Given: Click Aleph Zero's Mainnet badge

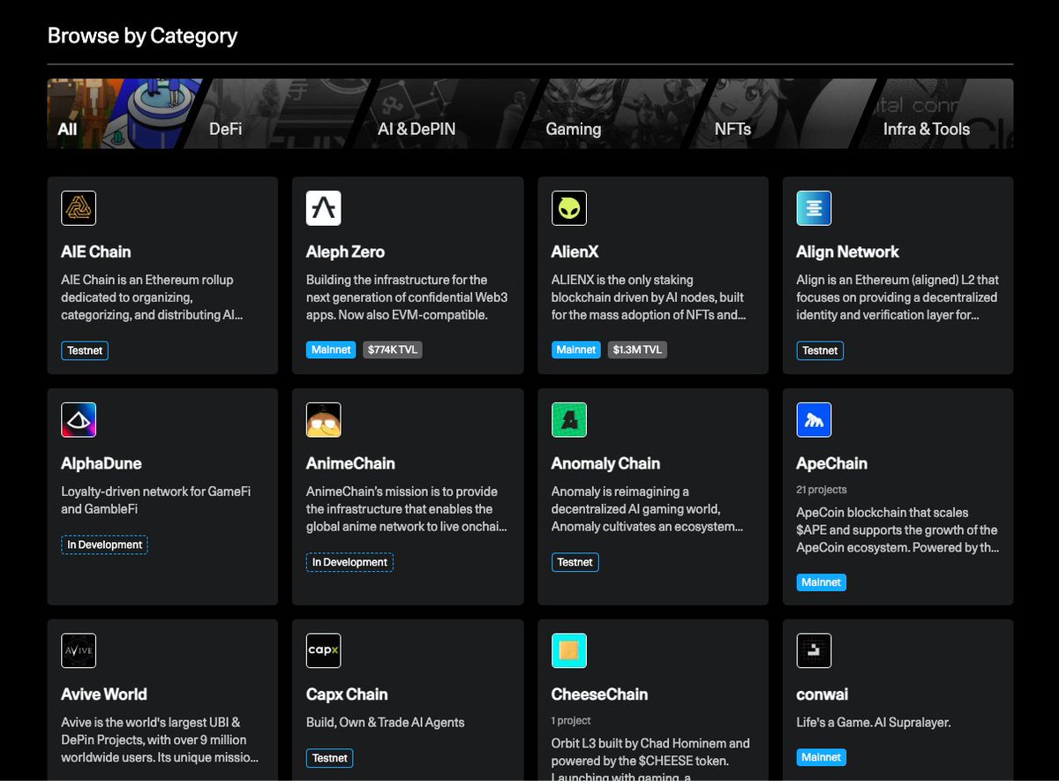Looking at the screenshot, I should (x=331, y=350).
